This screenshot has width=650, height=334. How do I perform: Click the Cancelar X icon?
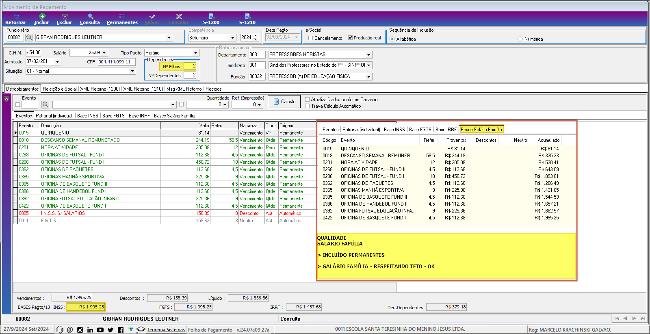(179, 16)
